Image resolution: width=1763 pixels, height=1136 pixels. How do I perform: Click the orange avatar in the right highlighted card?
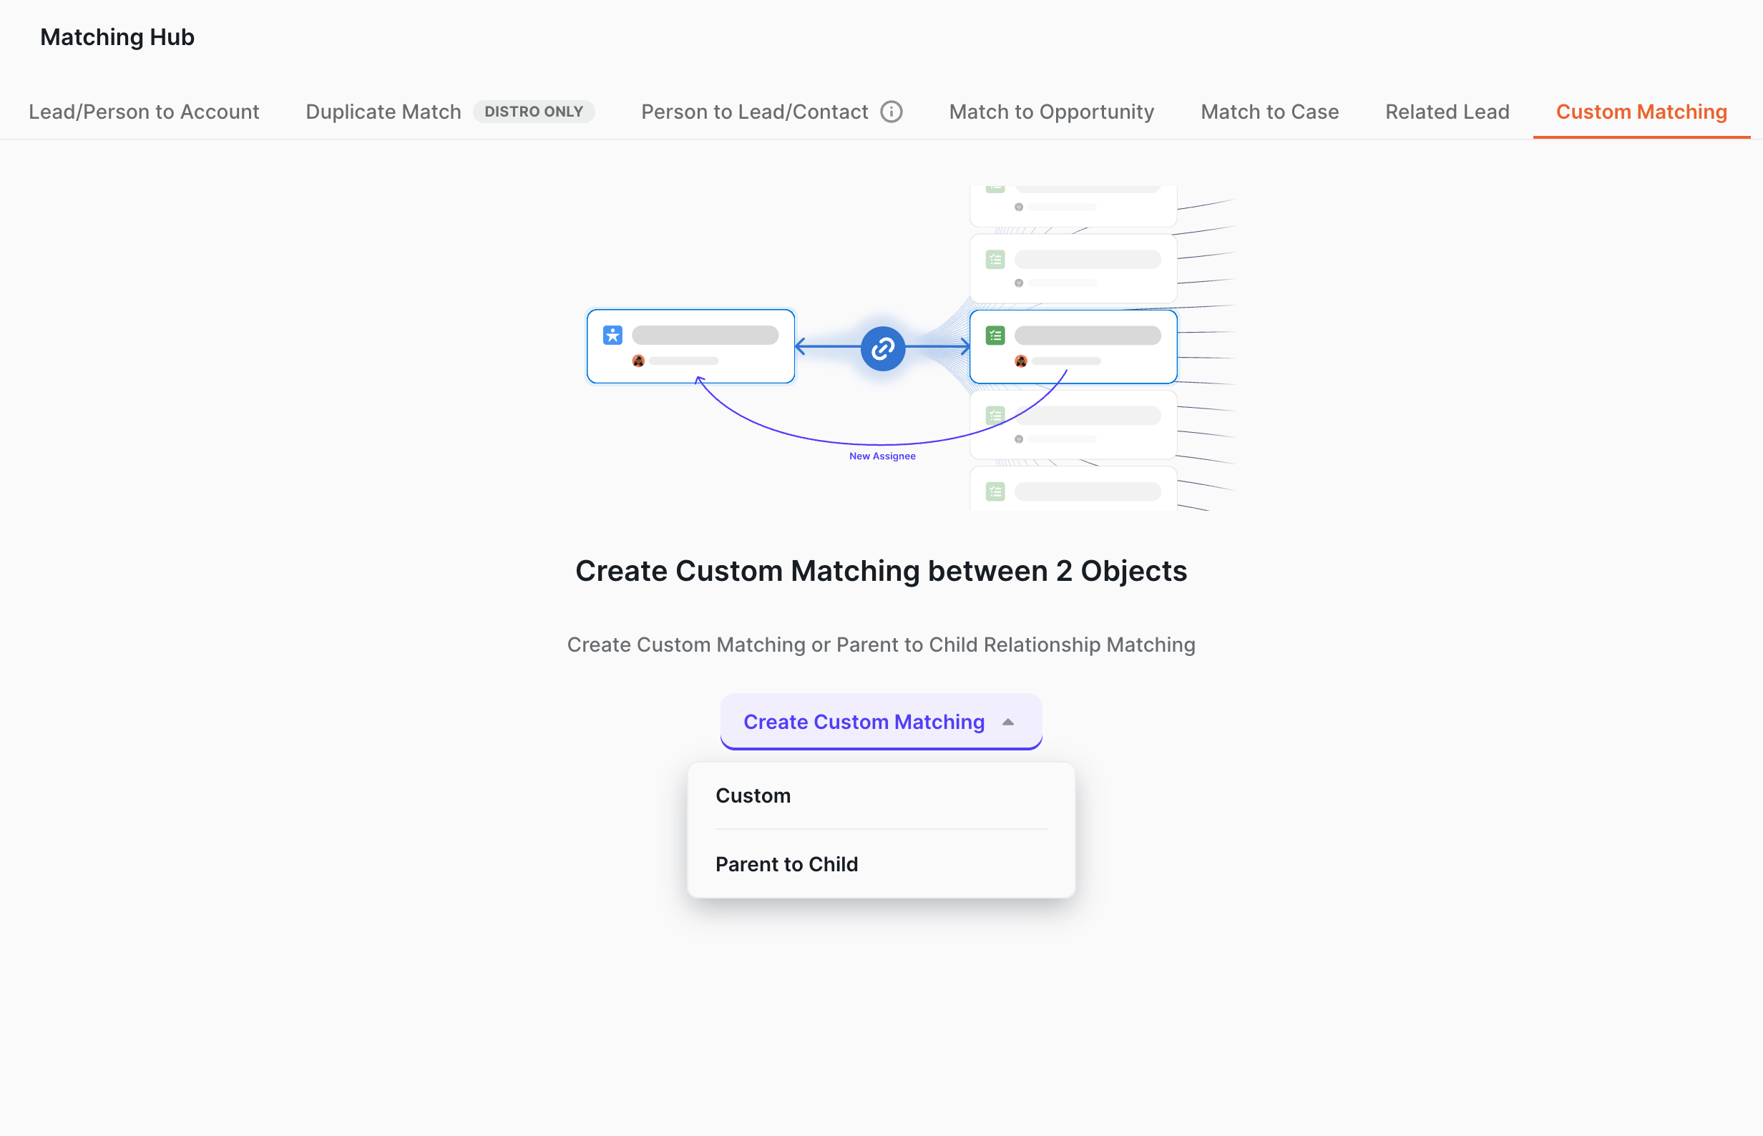point(1020,361)
